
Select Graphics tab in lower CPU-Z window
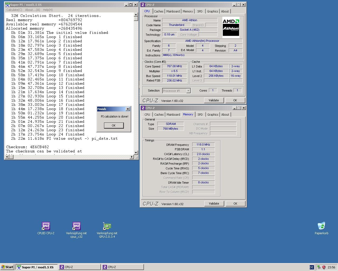pos(213,115)
